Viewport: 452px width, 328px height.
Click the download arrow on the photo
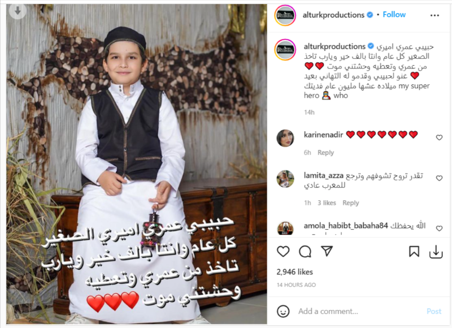point(18,11)
